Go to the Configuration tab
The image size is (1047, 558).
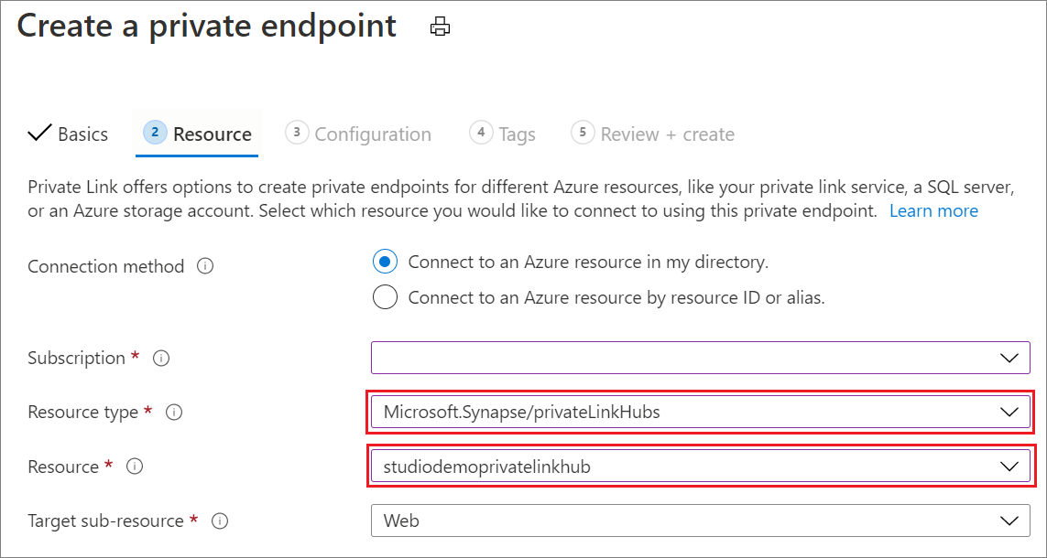pos(372,134)
